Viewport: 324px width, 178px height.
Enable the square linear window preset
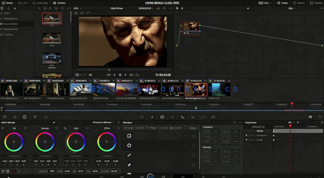point(129,136)
